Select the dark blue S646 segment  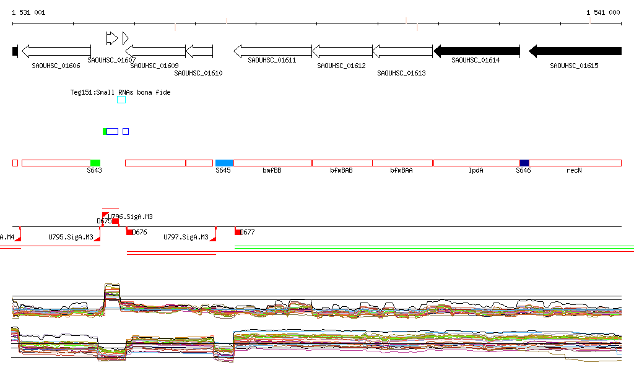524,163
